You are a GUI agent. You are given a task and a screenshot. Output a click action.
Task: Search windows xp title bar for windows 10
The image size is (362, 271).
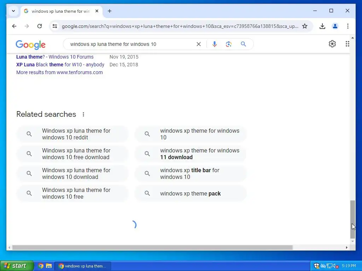(x=191, y=174)
